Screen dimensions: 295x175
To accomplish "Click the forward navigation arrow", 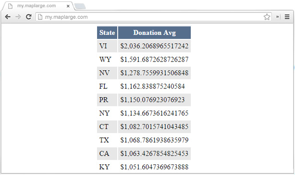I will pyautogui.click(x=18, y=17).
